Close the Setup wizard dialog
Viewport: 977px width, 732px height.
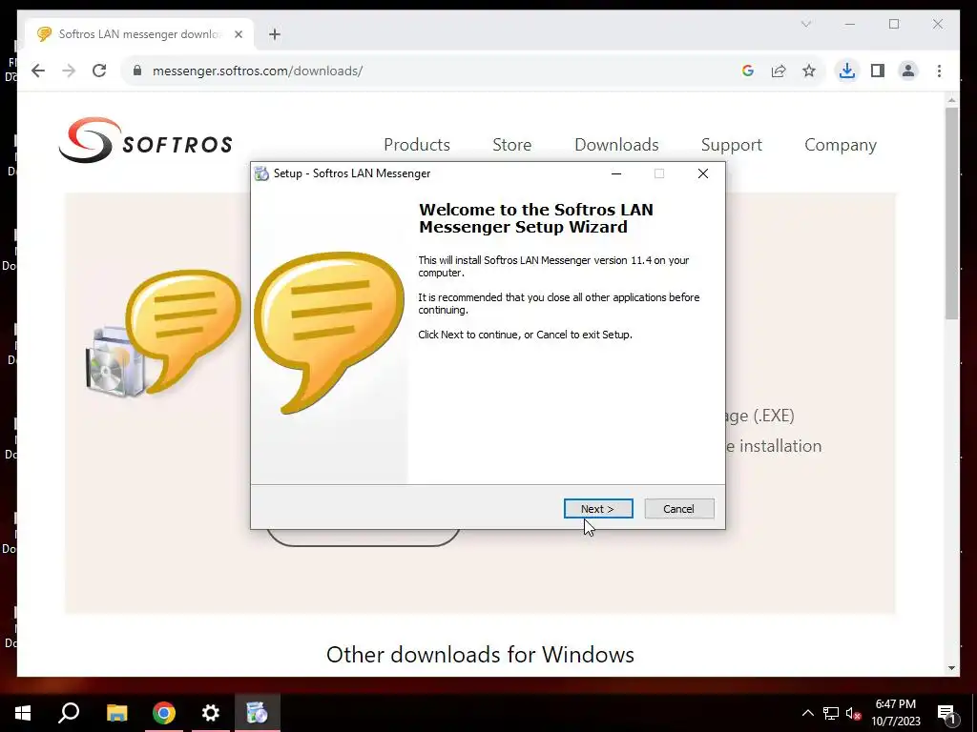point(703,173)
